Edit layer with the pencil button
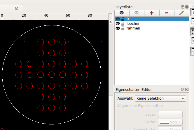Screen dimensions: 194x130 [x=181, y=13]
